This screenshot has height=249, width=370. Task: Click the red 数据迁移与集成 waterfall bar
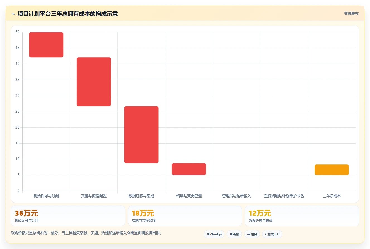(x=141, y=135)
